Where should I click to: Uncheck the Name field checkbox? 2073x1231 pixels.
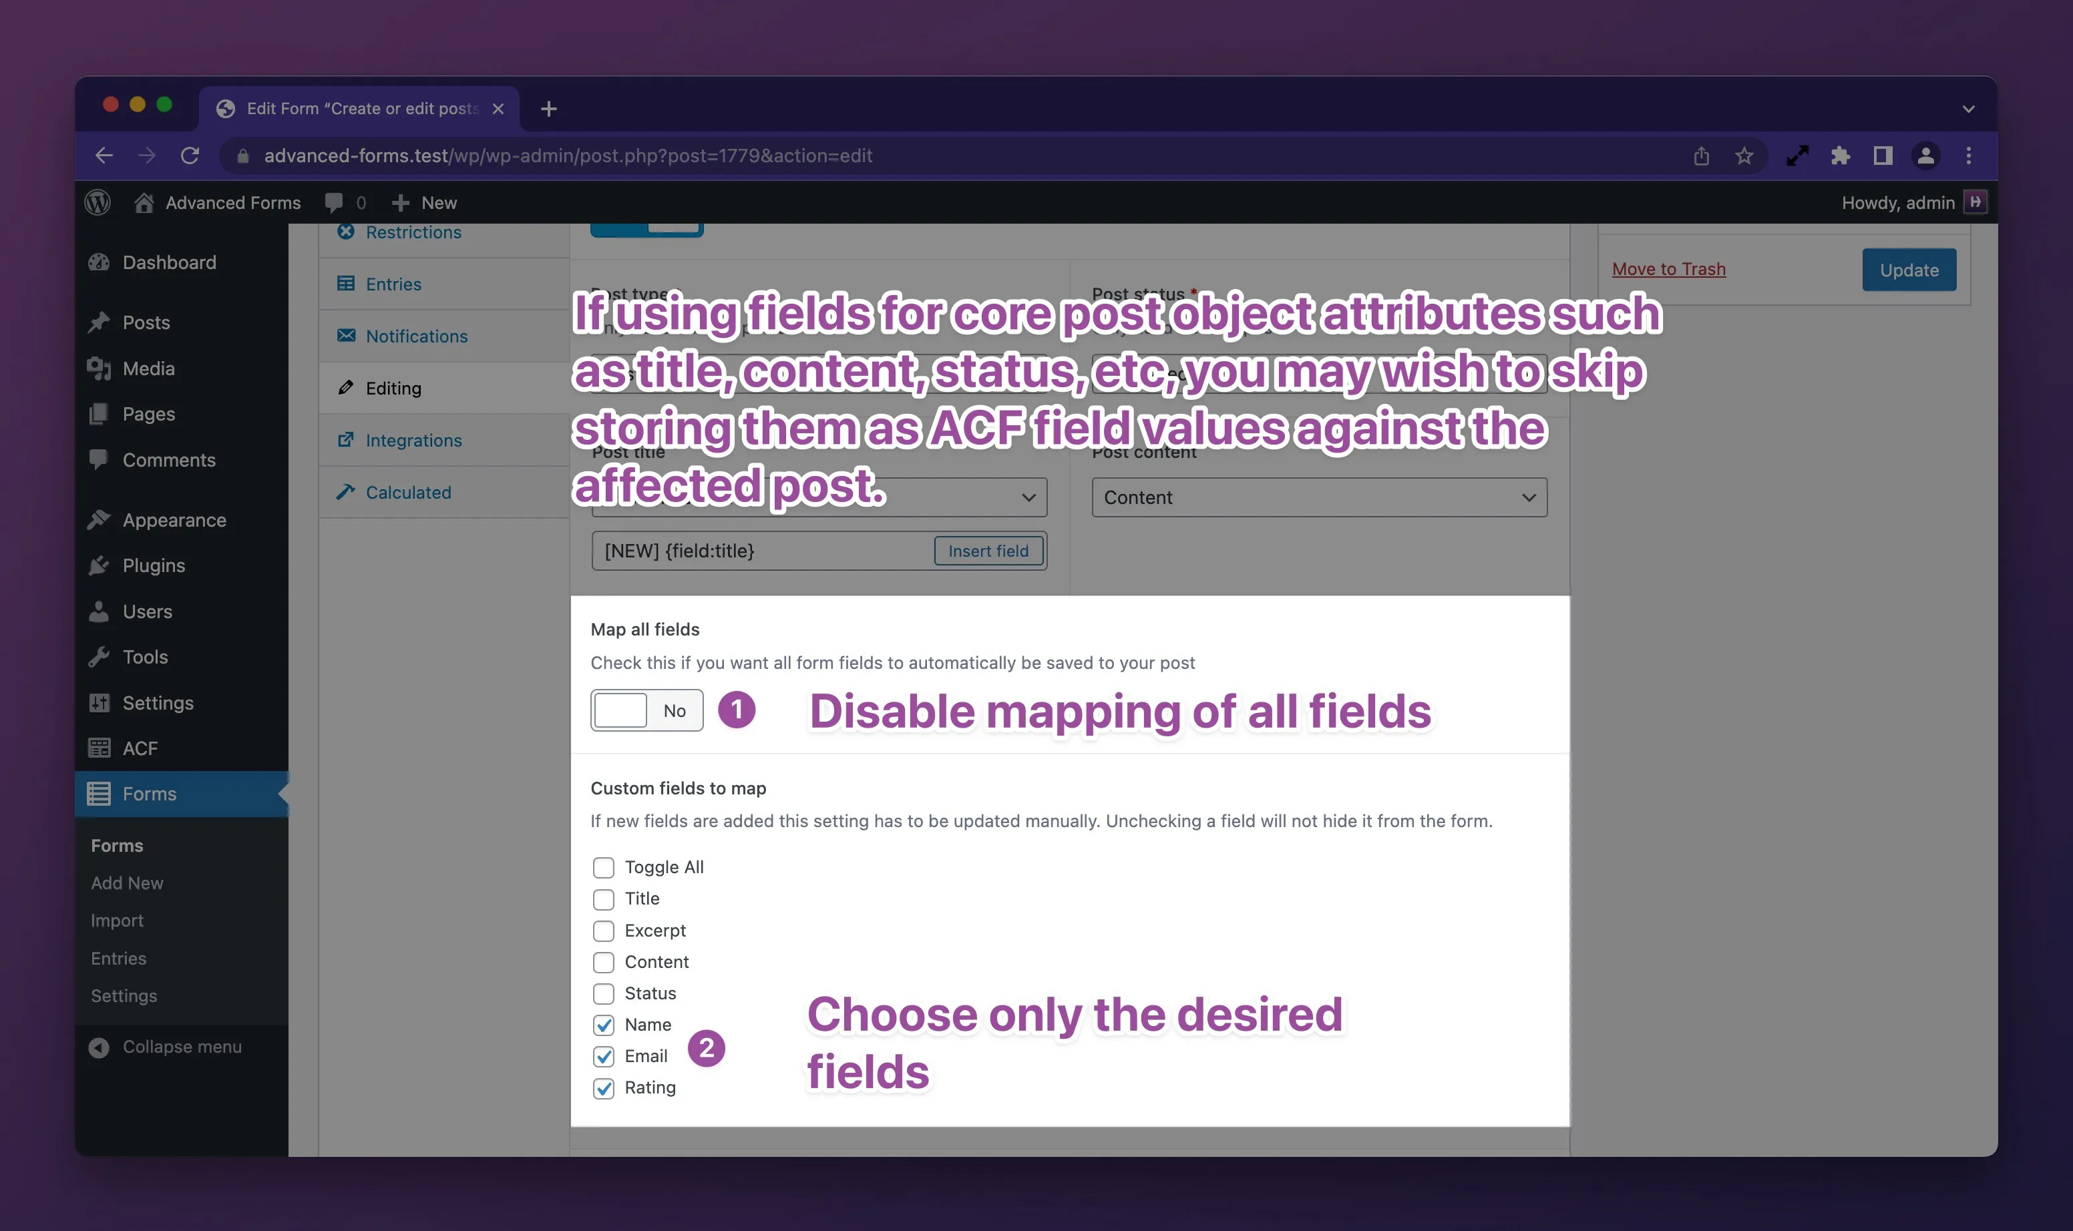603,1025
